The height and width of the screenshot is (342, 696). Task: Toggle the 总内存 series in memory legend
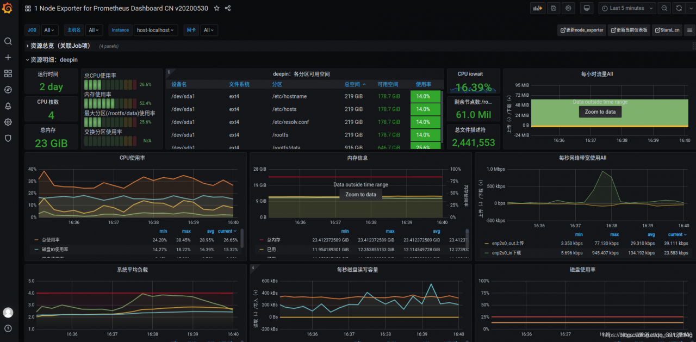[x=275, y=240]
